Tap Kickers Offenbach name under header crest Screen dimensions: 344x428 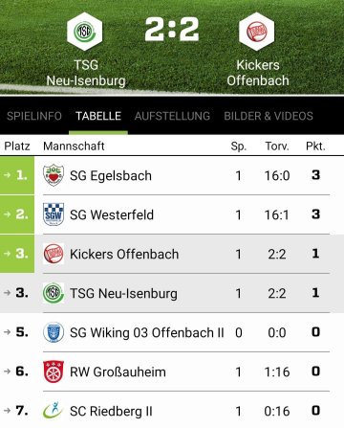pyautogui.click(x=258, y=73)
